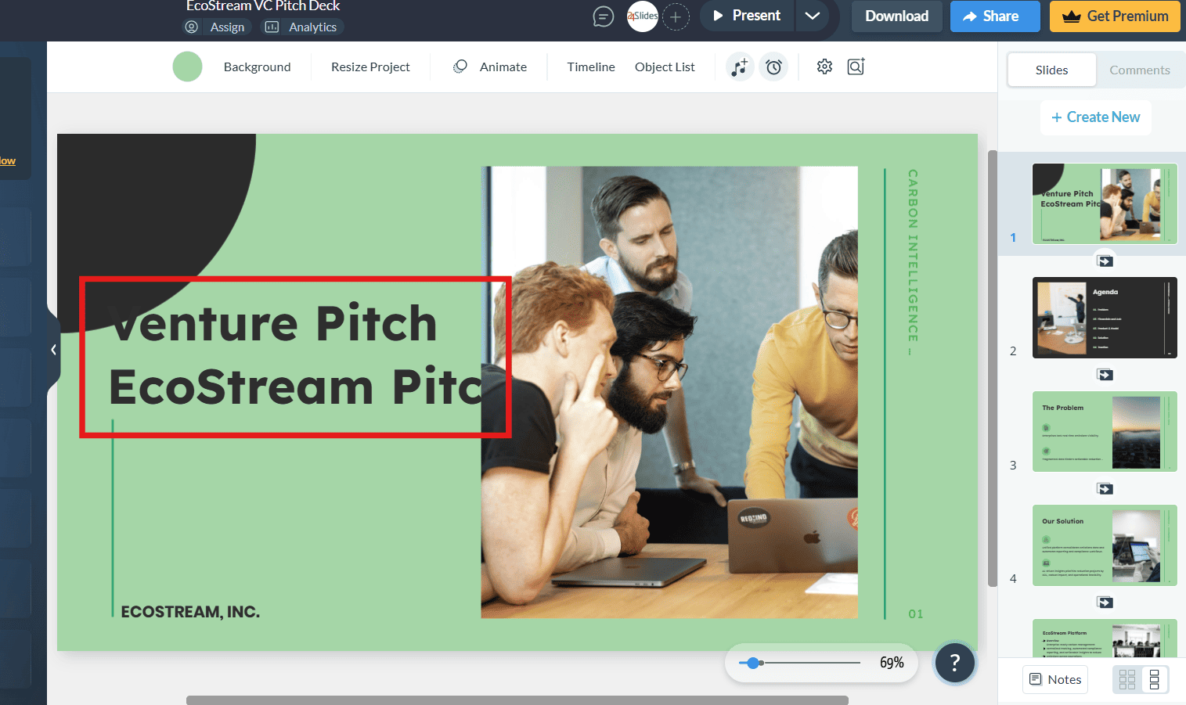
Task: Switch to list view of slides
Action: tap(1155, 679)
